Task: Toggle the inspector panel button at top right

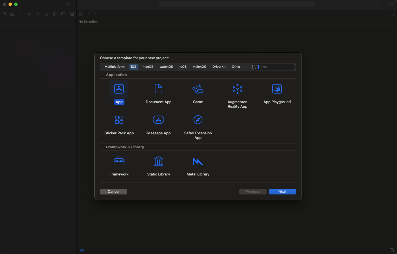Action: pyautogui.click(x=390, y=4)
